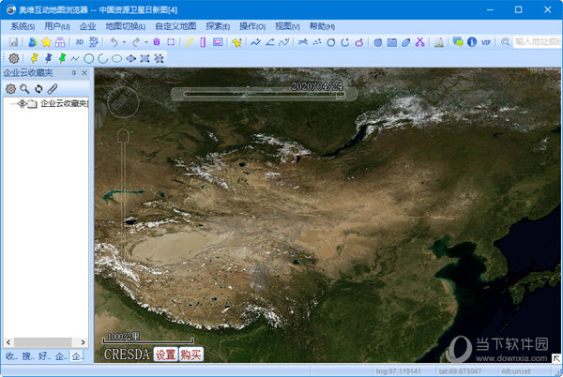Click the blue map image icon
Image resolution: width=563 pixels, height=377 pixels.
(392, 42)
